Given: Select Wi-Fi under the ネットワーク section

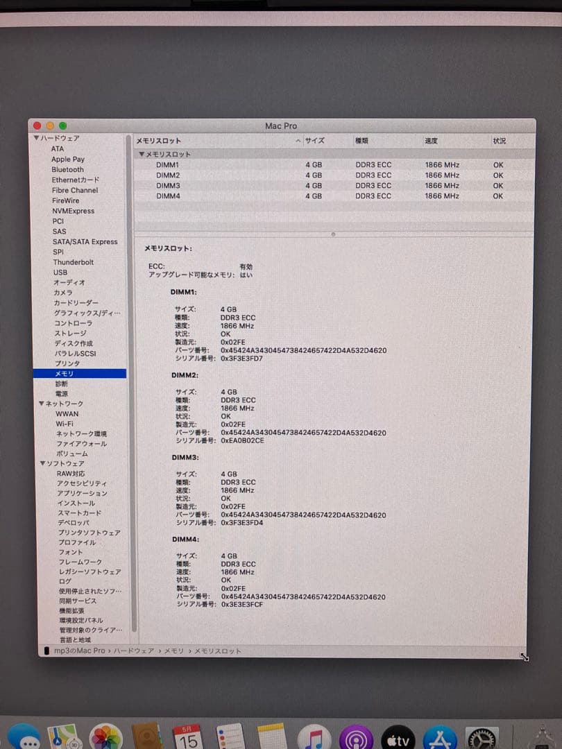Looking at the screenshot, I should [63, 424].
